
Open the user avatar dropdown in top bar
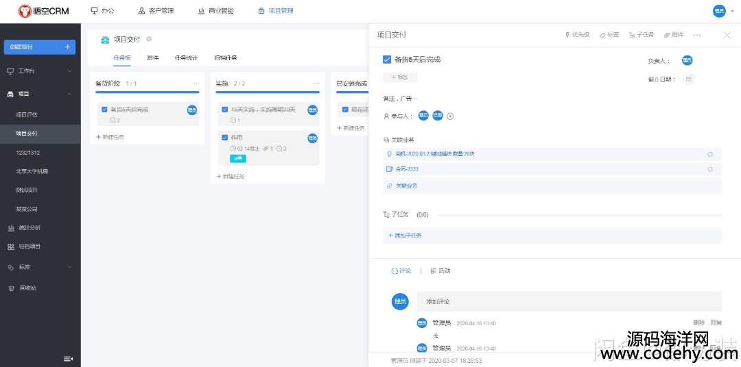click(723, 11)
